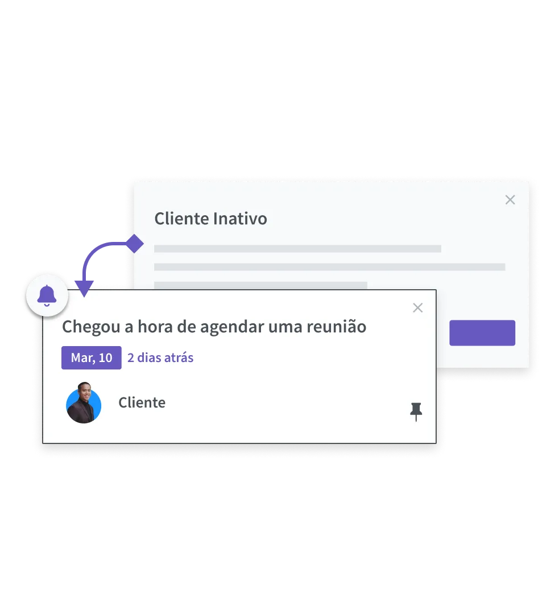Screen dimensions: 555x592
Task: Click the Cliente Inativo heading
Action: tap(211, 219)
